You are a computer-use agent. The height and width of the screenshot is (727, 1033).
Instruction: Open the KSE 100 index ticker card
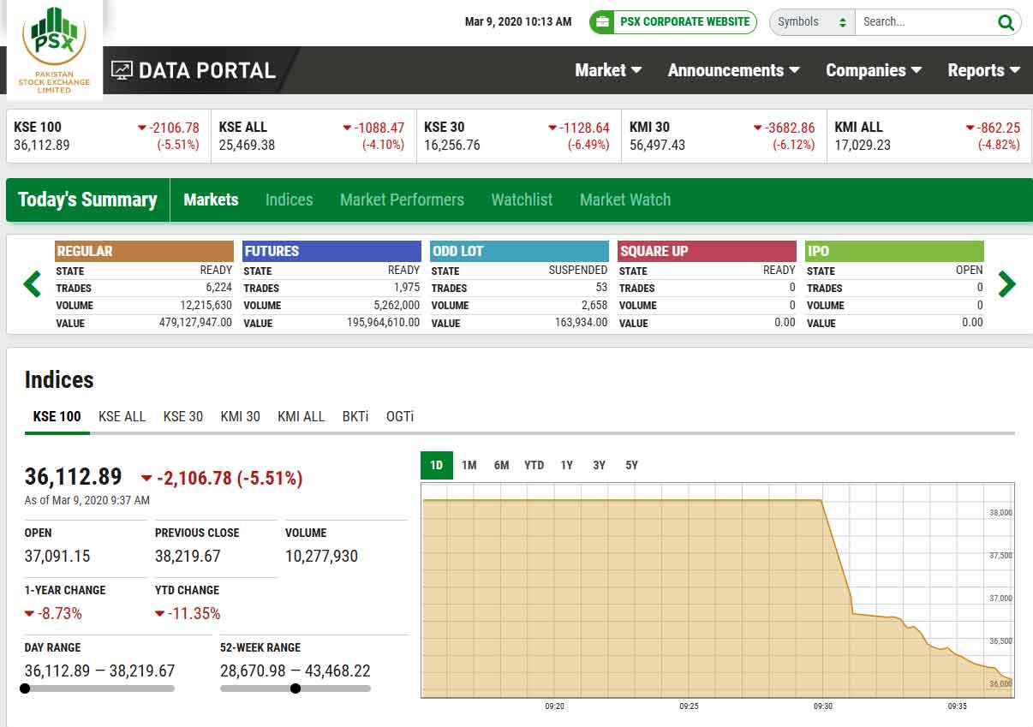tap(109, 136)
